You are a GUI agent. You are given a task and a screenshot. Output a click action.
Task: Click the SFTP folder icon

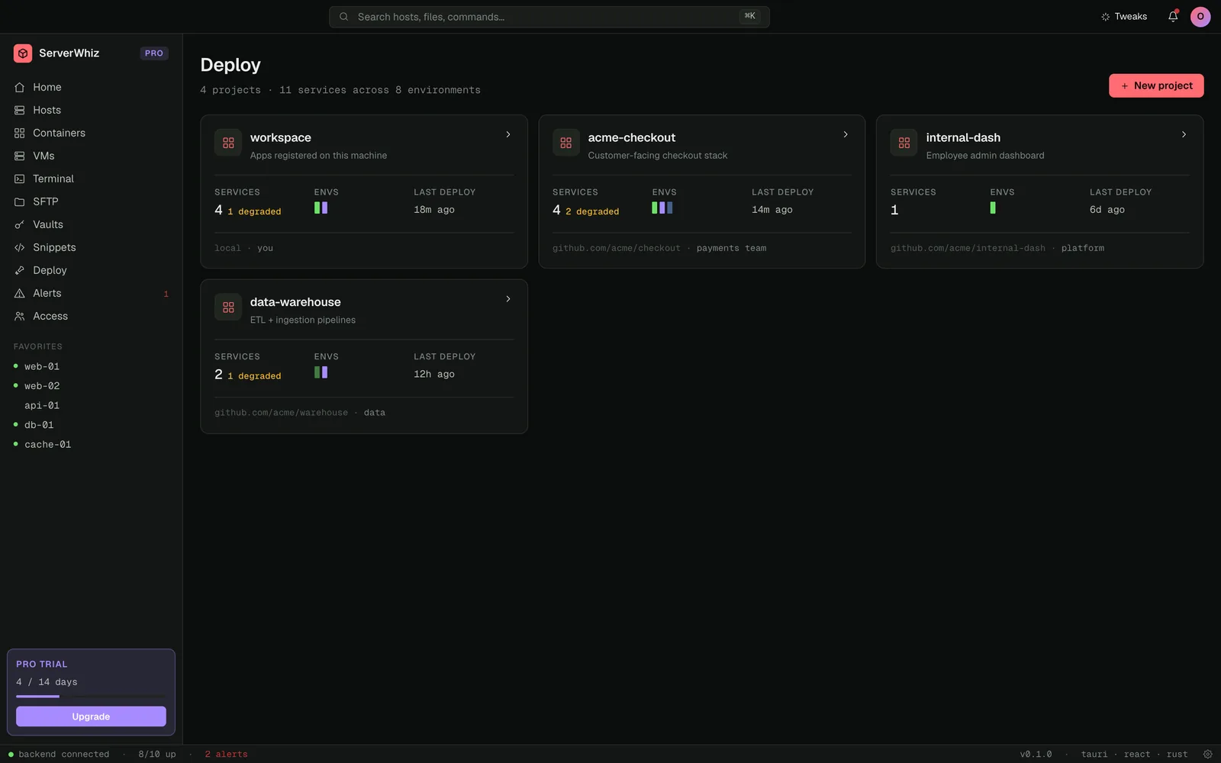coord(20,202)
